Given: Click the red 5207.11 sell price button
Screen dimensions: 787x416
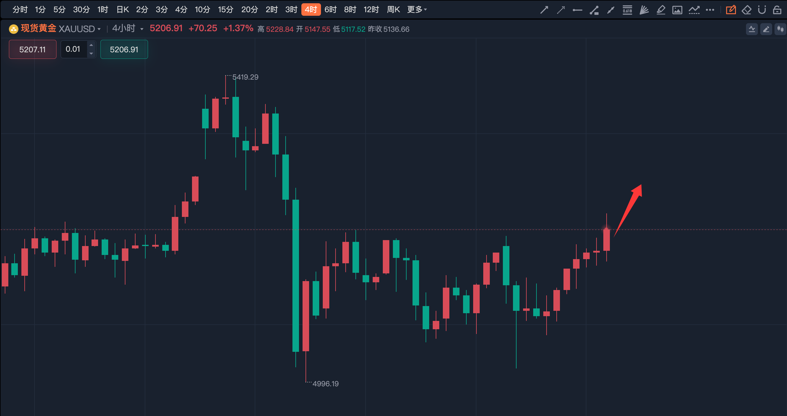Looking at the screenshot, I should (32, 50).
